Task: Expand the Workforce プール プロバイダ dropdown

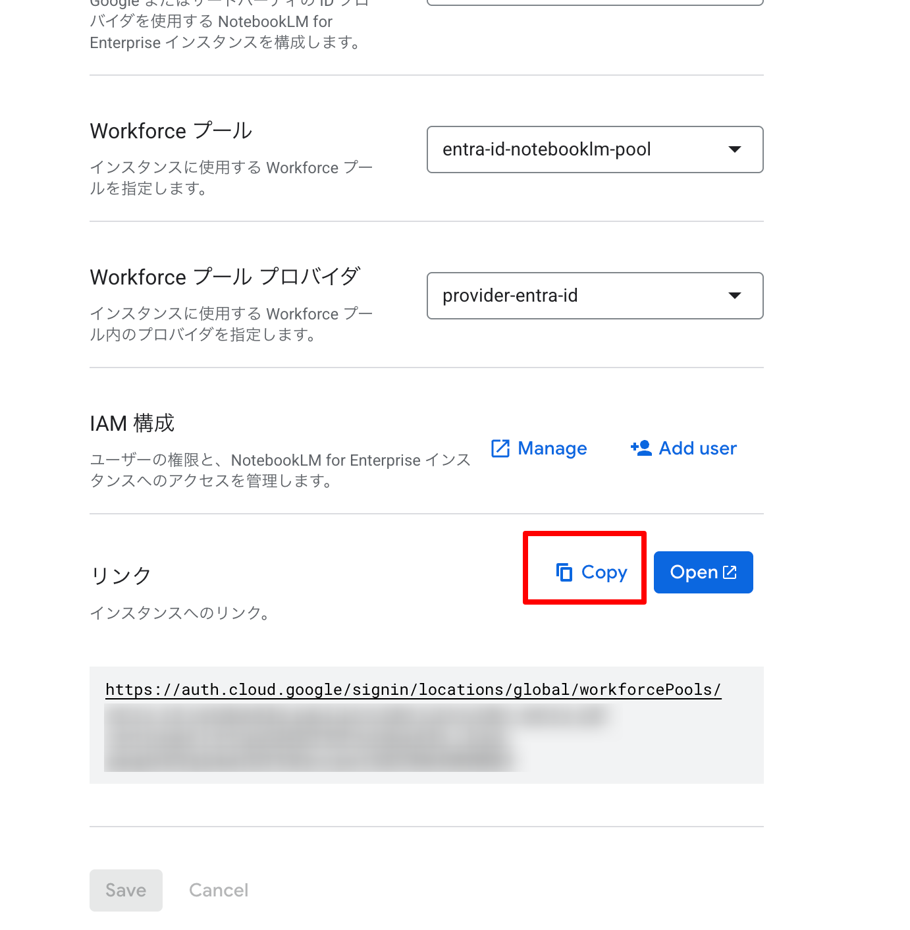Action: click(595, 296)
